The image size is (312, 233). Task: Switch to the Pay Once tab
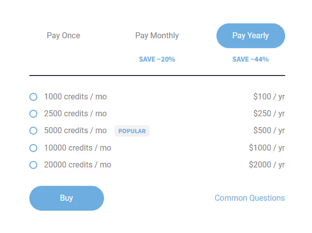(x=63, y=36)
